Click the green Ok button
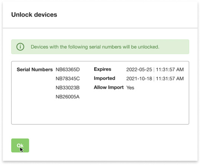 click(x=20, y=145)
